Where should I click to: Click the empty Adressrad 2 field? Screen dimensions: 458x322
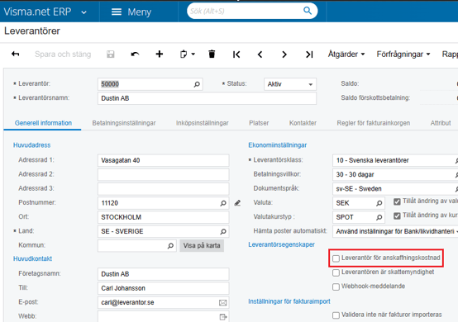[164, 175]
